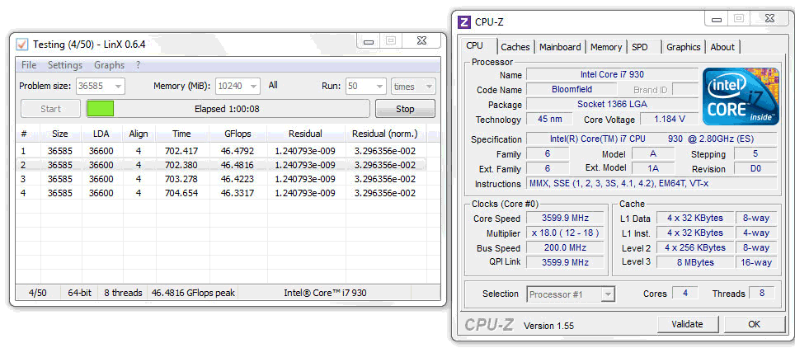The width and height of the screenshot is (795, 348).
Task: Switch to the Memory tab
Action: pyautogui.click(x=606, y=47)
